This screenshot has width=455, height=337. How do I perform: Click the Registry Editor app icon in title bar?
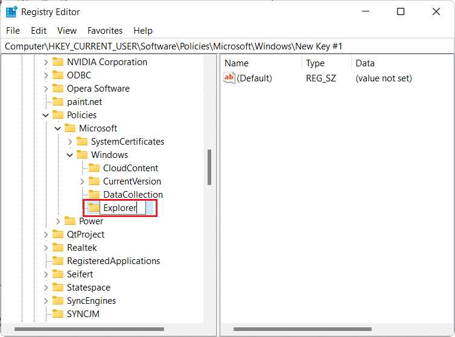point(11,12)
